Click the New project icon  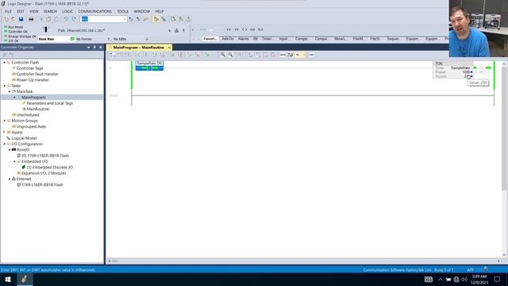point(6,19)
